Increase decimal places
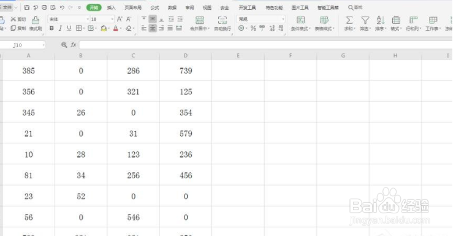 [x=272, y=28]
